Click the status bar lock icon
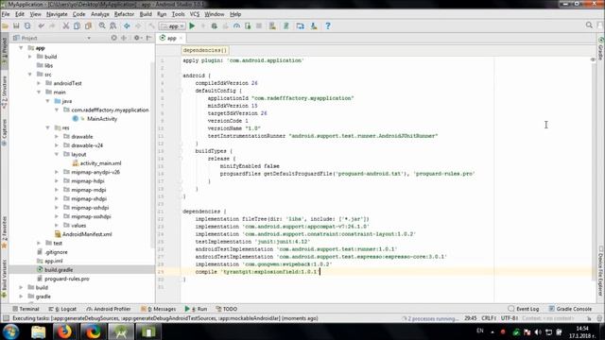 click(589, 318)
